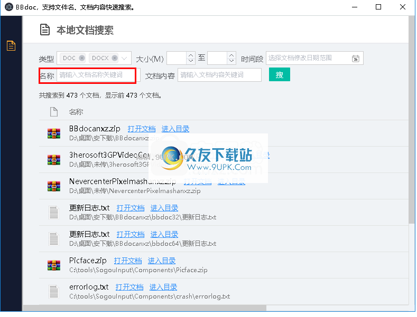The image size is (417, 317).
Task: Select the errorlog.txt file name
Action: pos(89,287)
